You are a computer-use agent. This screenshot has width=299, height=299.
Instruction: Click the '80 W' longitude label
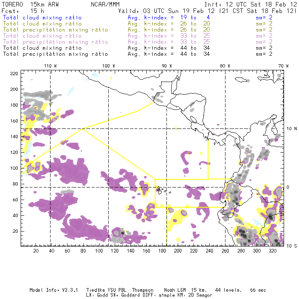pyautogui.click(x=225, y=66)
